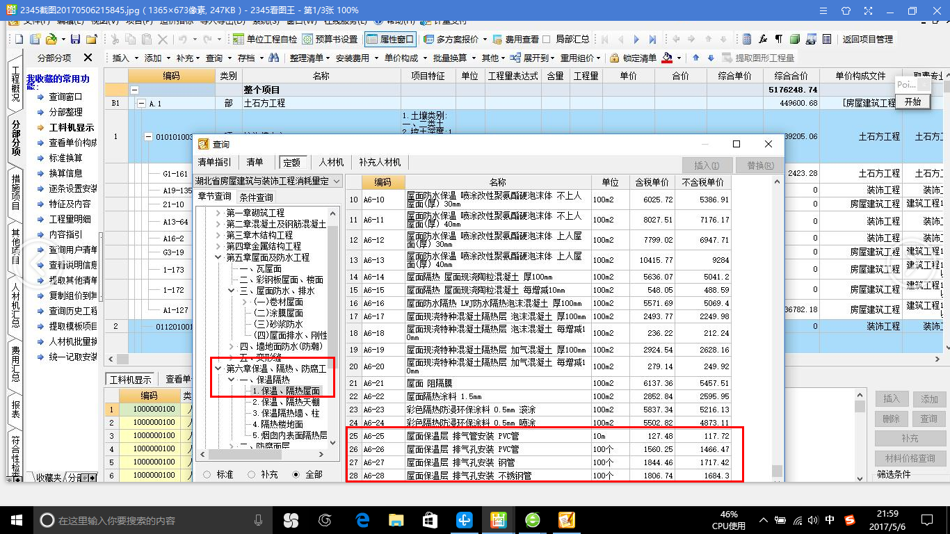Select the 措施项目 vertical side tab
950x534 pixels.
[15, 193]
